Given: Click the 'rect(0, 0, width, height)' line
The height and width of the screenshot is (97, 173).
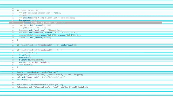Looking at the screenshot, I should click(x=35, y=62).
